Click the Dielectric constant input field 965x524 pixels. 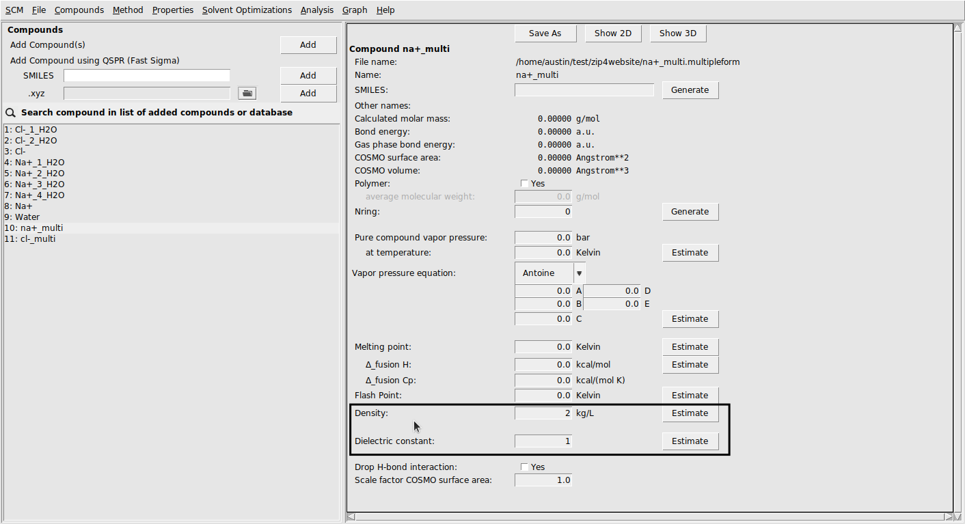click(543, 441)
